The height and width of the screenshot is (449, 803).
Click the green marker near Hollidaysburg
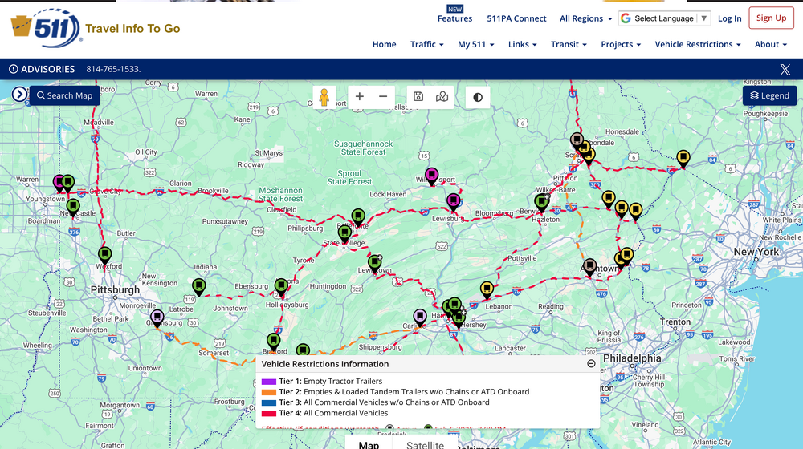(281, 286)
